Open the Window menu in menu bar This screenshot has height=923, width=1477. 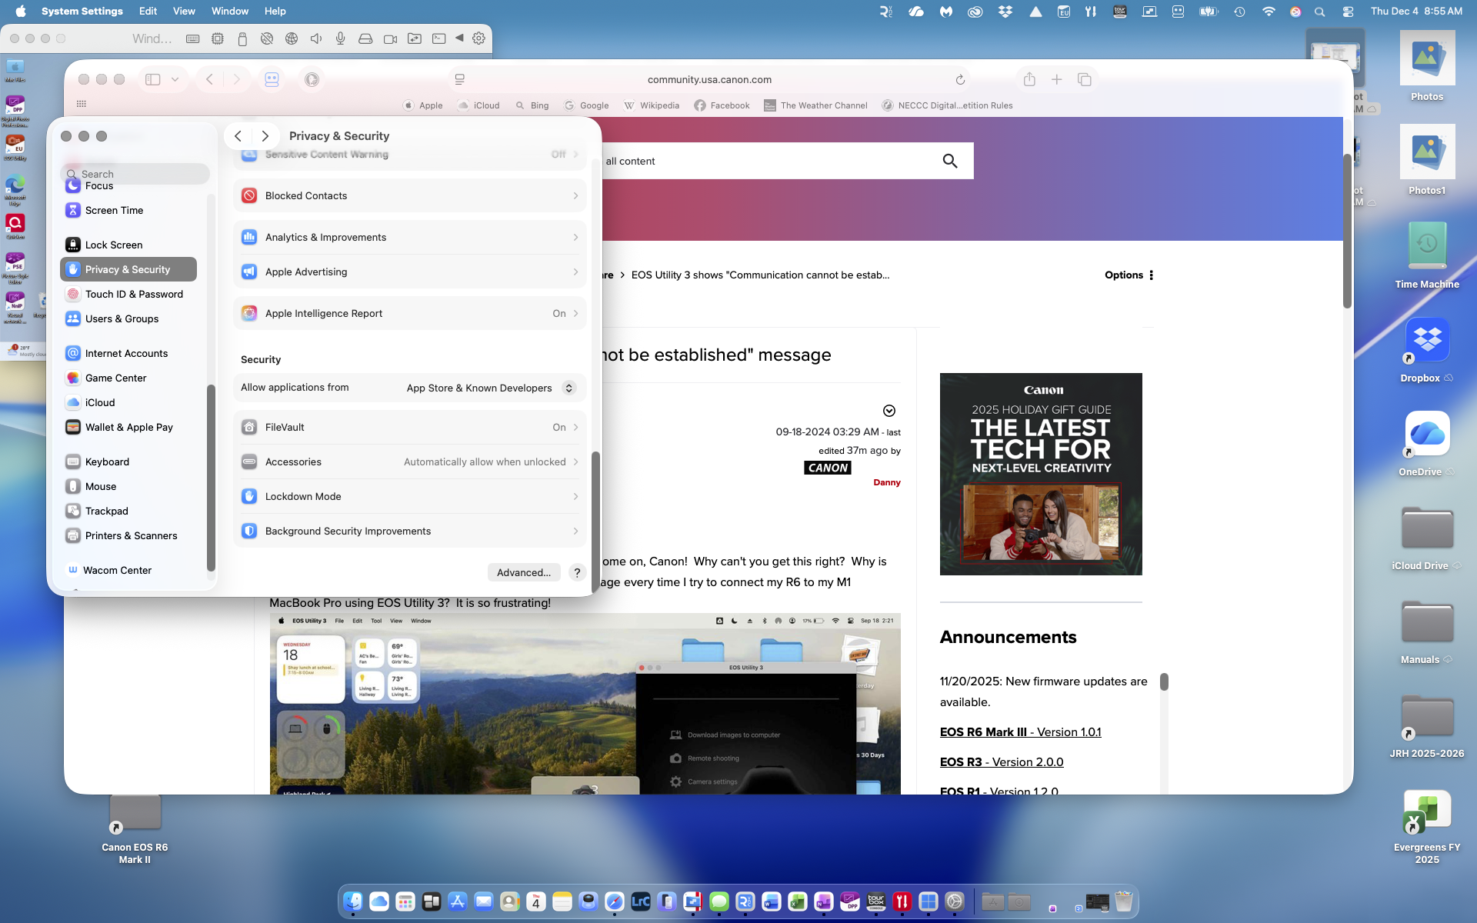click(230, 12)
